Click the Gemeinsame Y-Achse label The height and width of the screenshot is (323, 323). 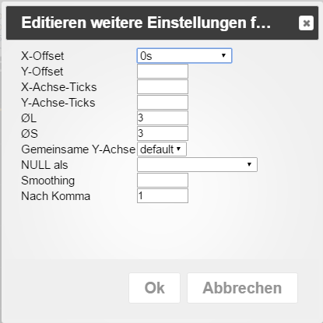(x=79, y=149)
